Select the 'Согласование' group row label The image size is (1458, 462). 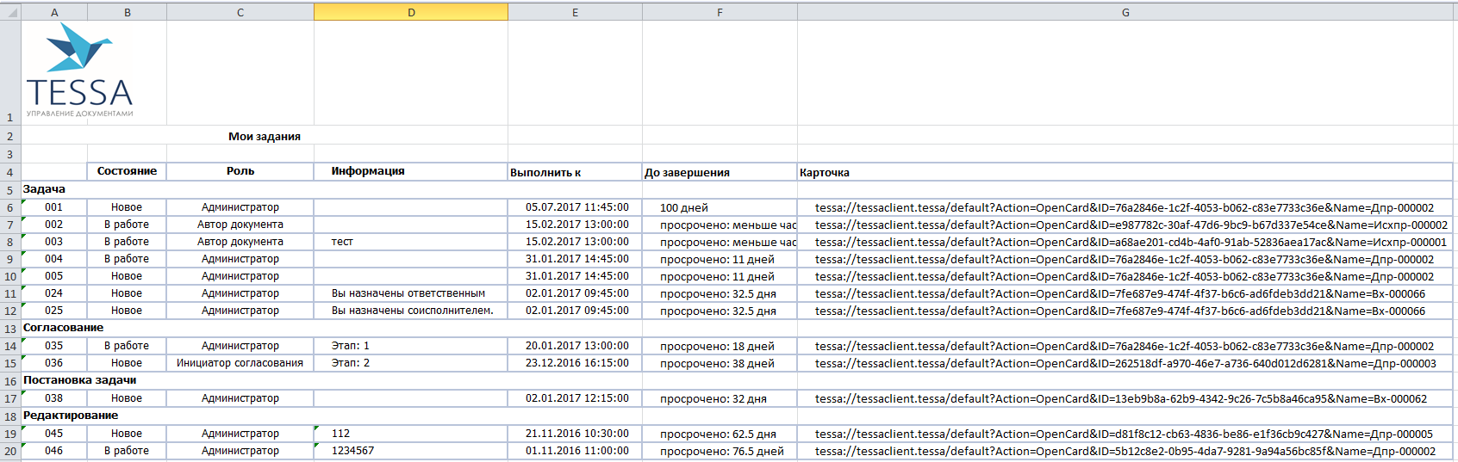[63, 328]
